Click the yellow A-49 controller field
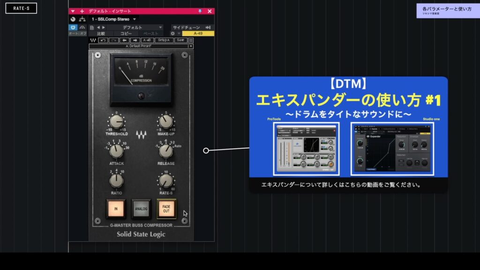 tap(198, 33)
